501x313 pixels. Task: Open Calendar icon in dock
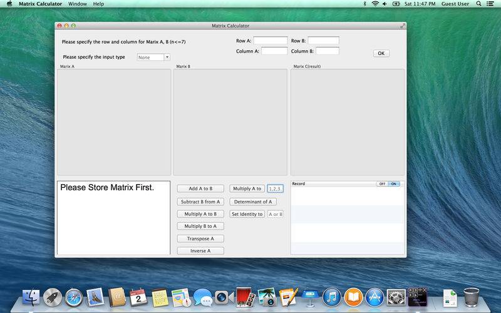[x=138, y=297]
